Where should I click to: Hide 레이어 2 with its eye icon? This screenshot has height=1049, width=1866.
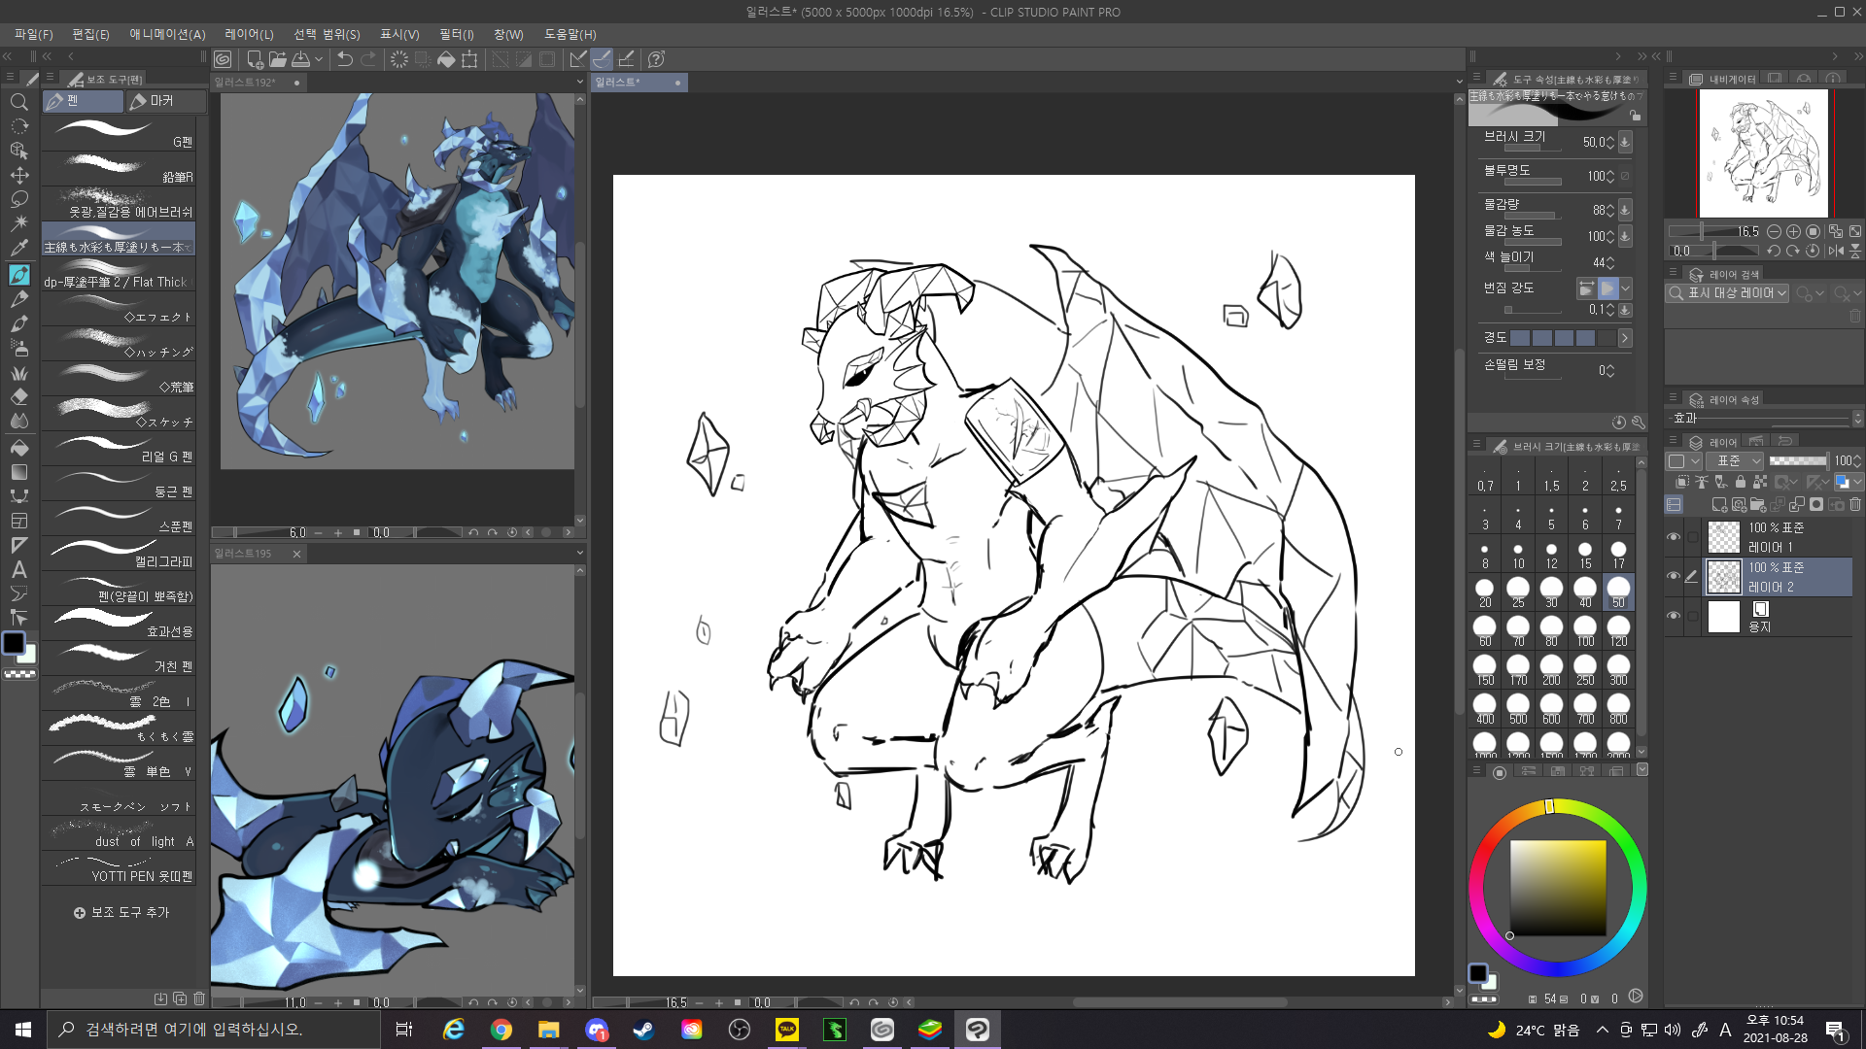tap(1674, 576)
